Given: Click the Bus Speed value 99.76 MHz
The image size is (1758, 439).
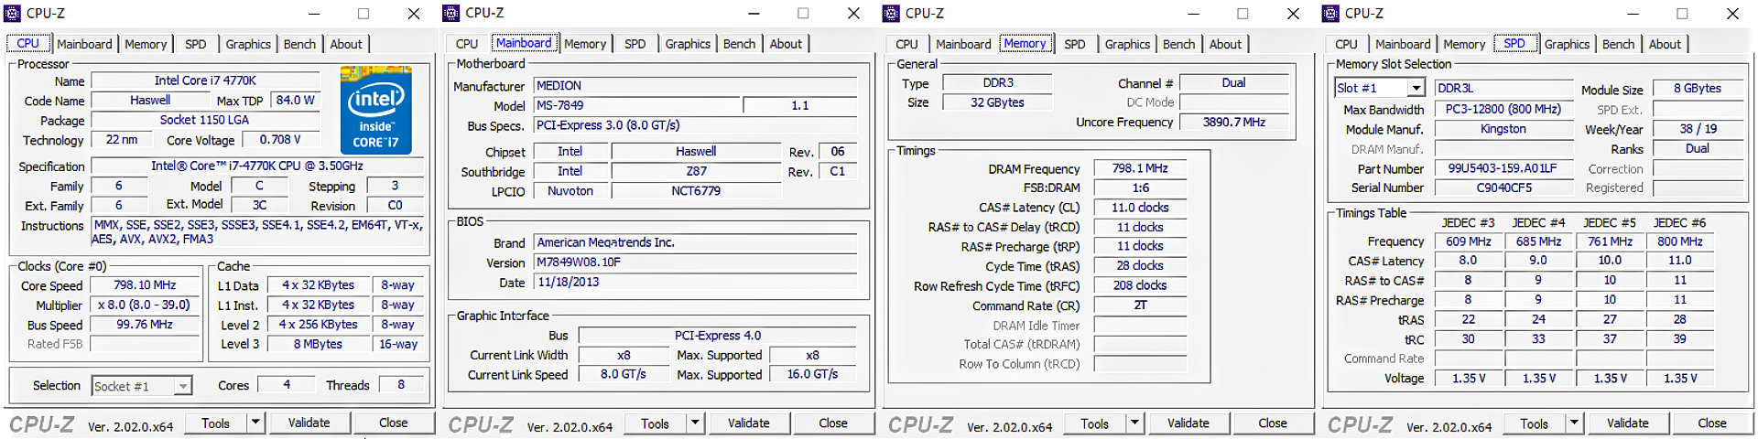Looking at the screenshot, I should pos(145,325).
